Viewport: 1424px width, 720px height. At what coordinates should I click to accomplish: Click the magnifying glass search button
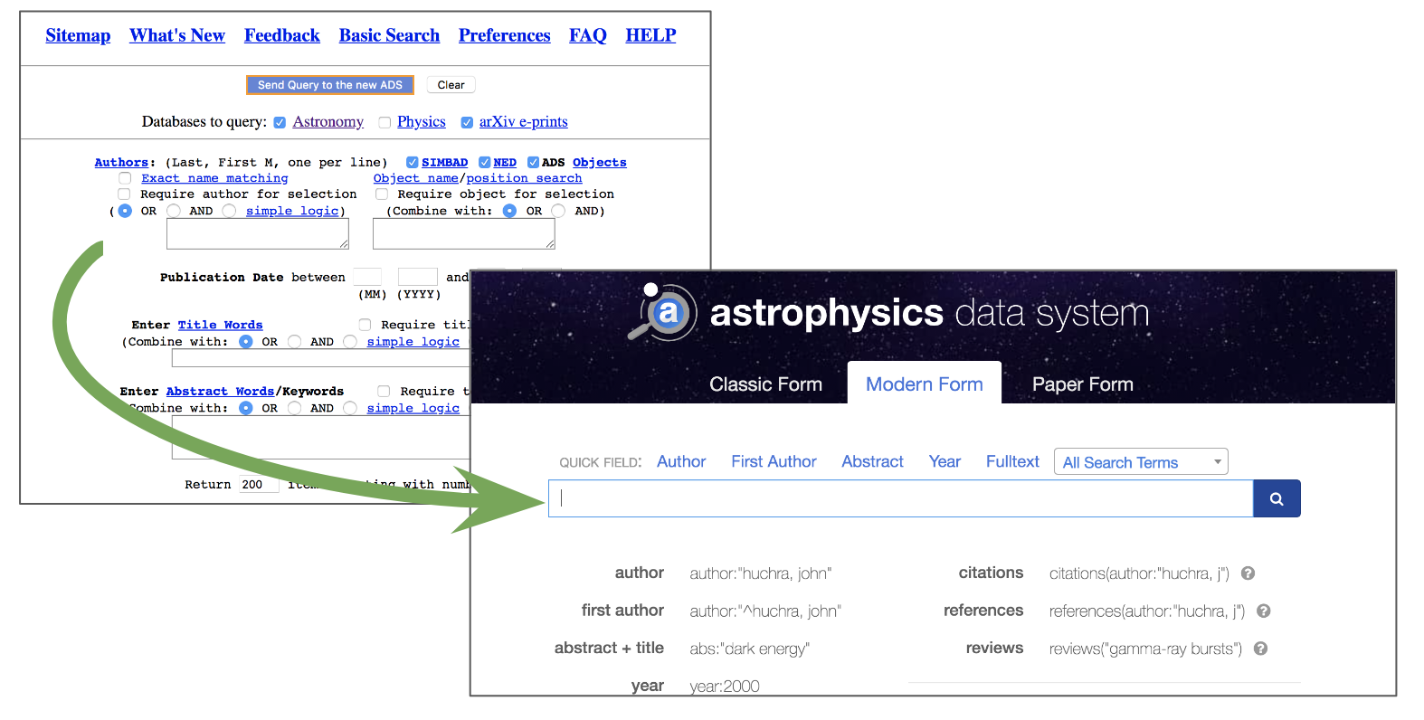pyautogui.click(x=1276, y=498)
